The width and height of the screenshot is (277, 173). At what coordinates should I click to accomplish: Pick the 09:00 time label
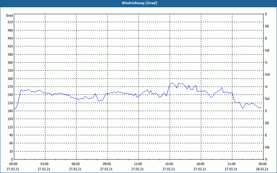point(107,164)
